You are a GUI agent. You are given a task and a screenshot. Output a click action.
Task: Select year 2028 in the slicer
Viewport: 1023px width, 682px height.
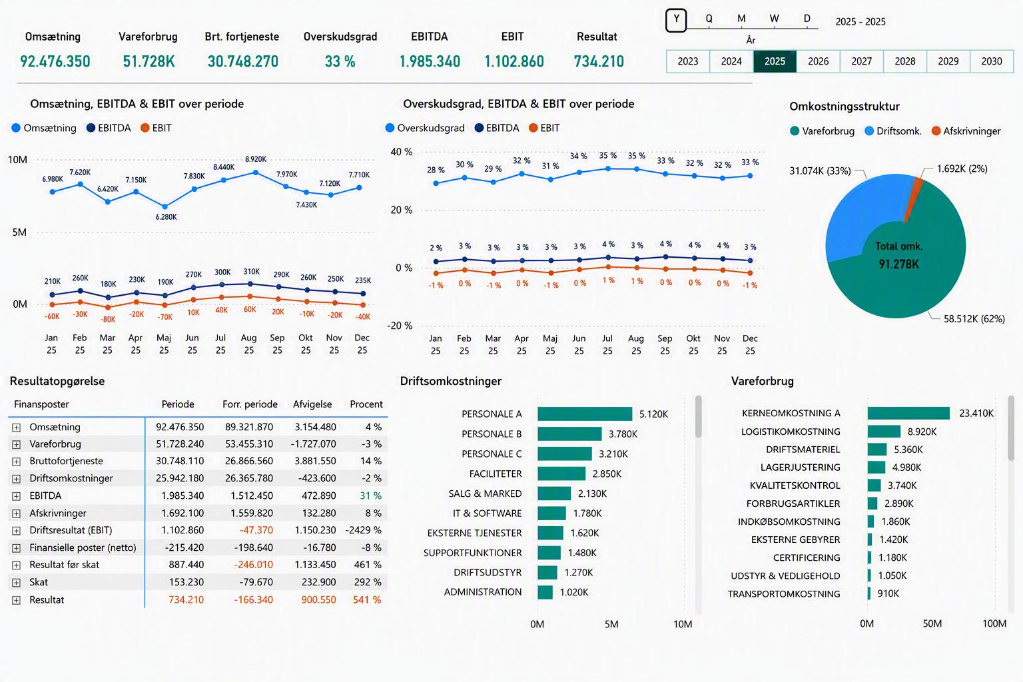pos(904,61)
